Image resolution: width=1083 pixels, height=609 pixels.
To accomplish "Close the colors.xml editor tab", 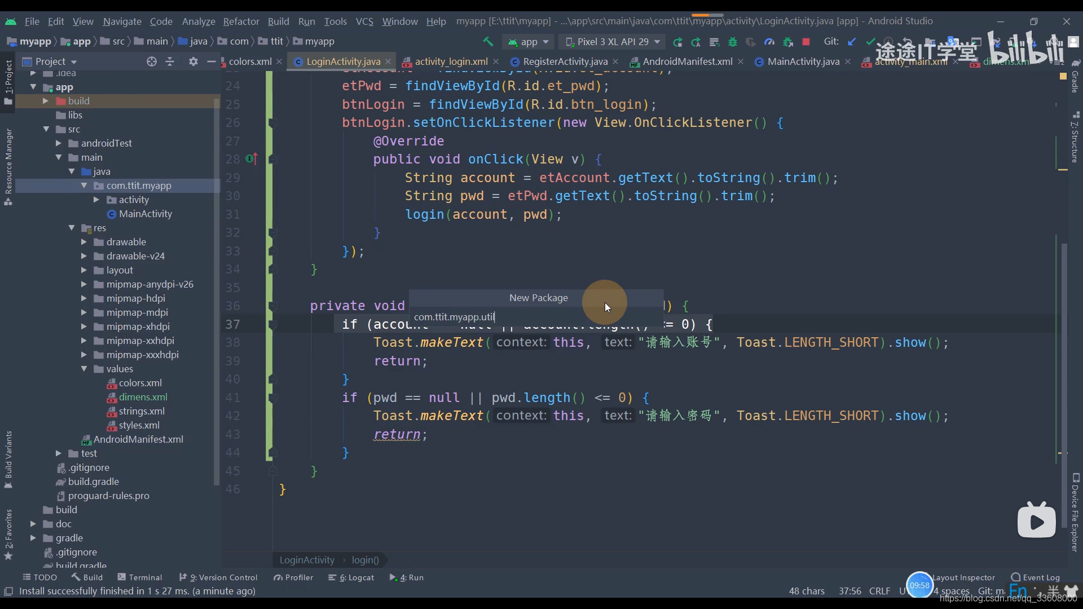I will (x=279, y=61).
